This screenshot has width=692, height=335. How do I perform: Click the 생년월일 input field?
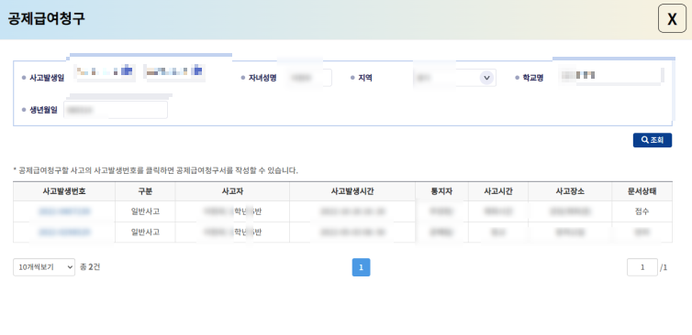116,110
